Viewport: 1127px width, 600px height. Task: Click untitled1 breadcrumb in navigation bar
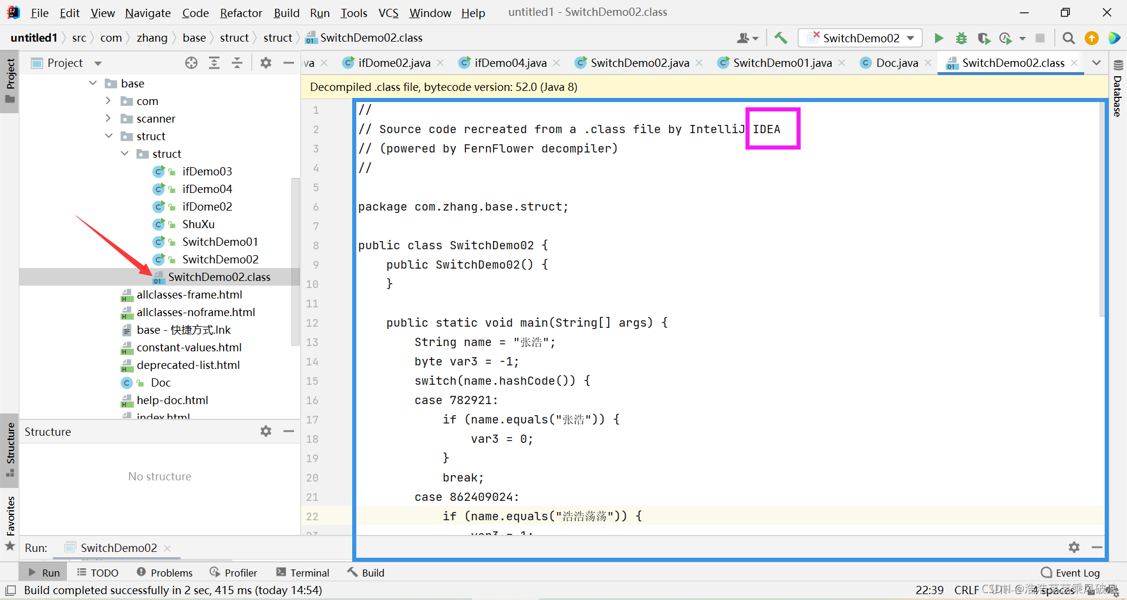pyautogui.click(x=34, y=38)
